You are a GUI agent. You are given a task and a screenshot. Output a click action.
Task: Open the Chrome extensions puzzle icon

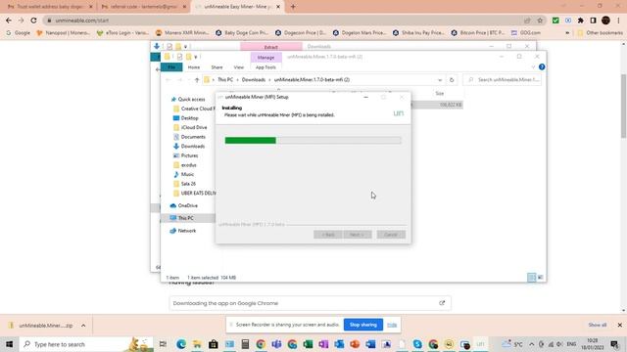[581, 21]
